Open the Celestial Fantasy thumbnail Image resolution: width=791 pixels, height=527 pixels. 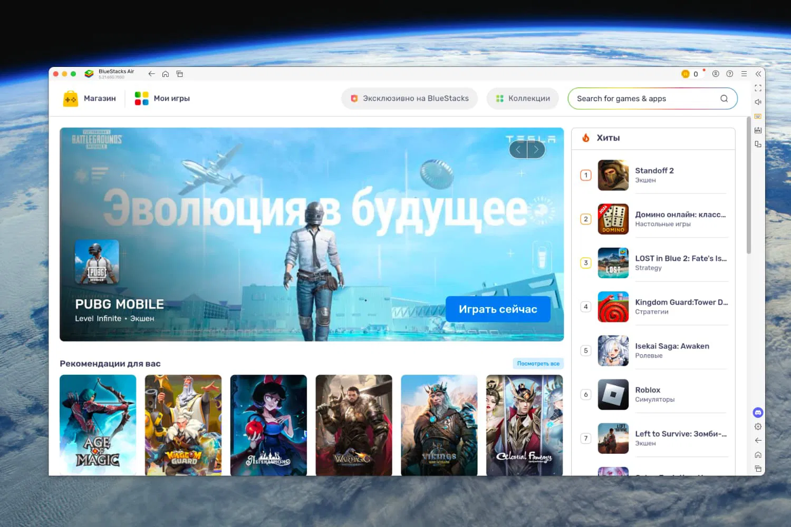click(x=525, y=425)
